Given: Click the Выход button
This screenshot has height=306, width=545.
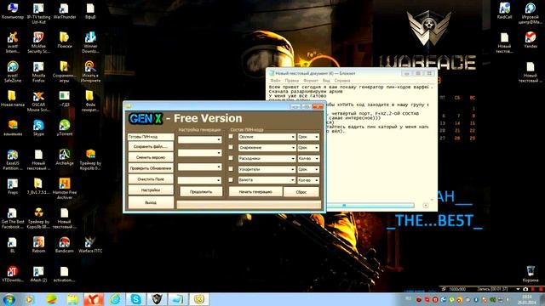Looking at the screenshot, I should [x=151, y=202].
